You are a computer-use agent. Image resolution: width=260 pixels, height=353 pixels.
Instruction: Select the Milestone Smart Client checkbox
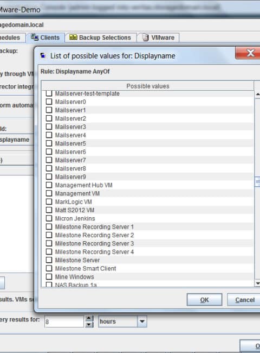click(49, 268)
